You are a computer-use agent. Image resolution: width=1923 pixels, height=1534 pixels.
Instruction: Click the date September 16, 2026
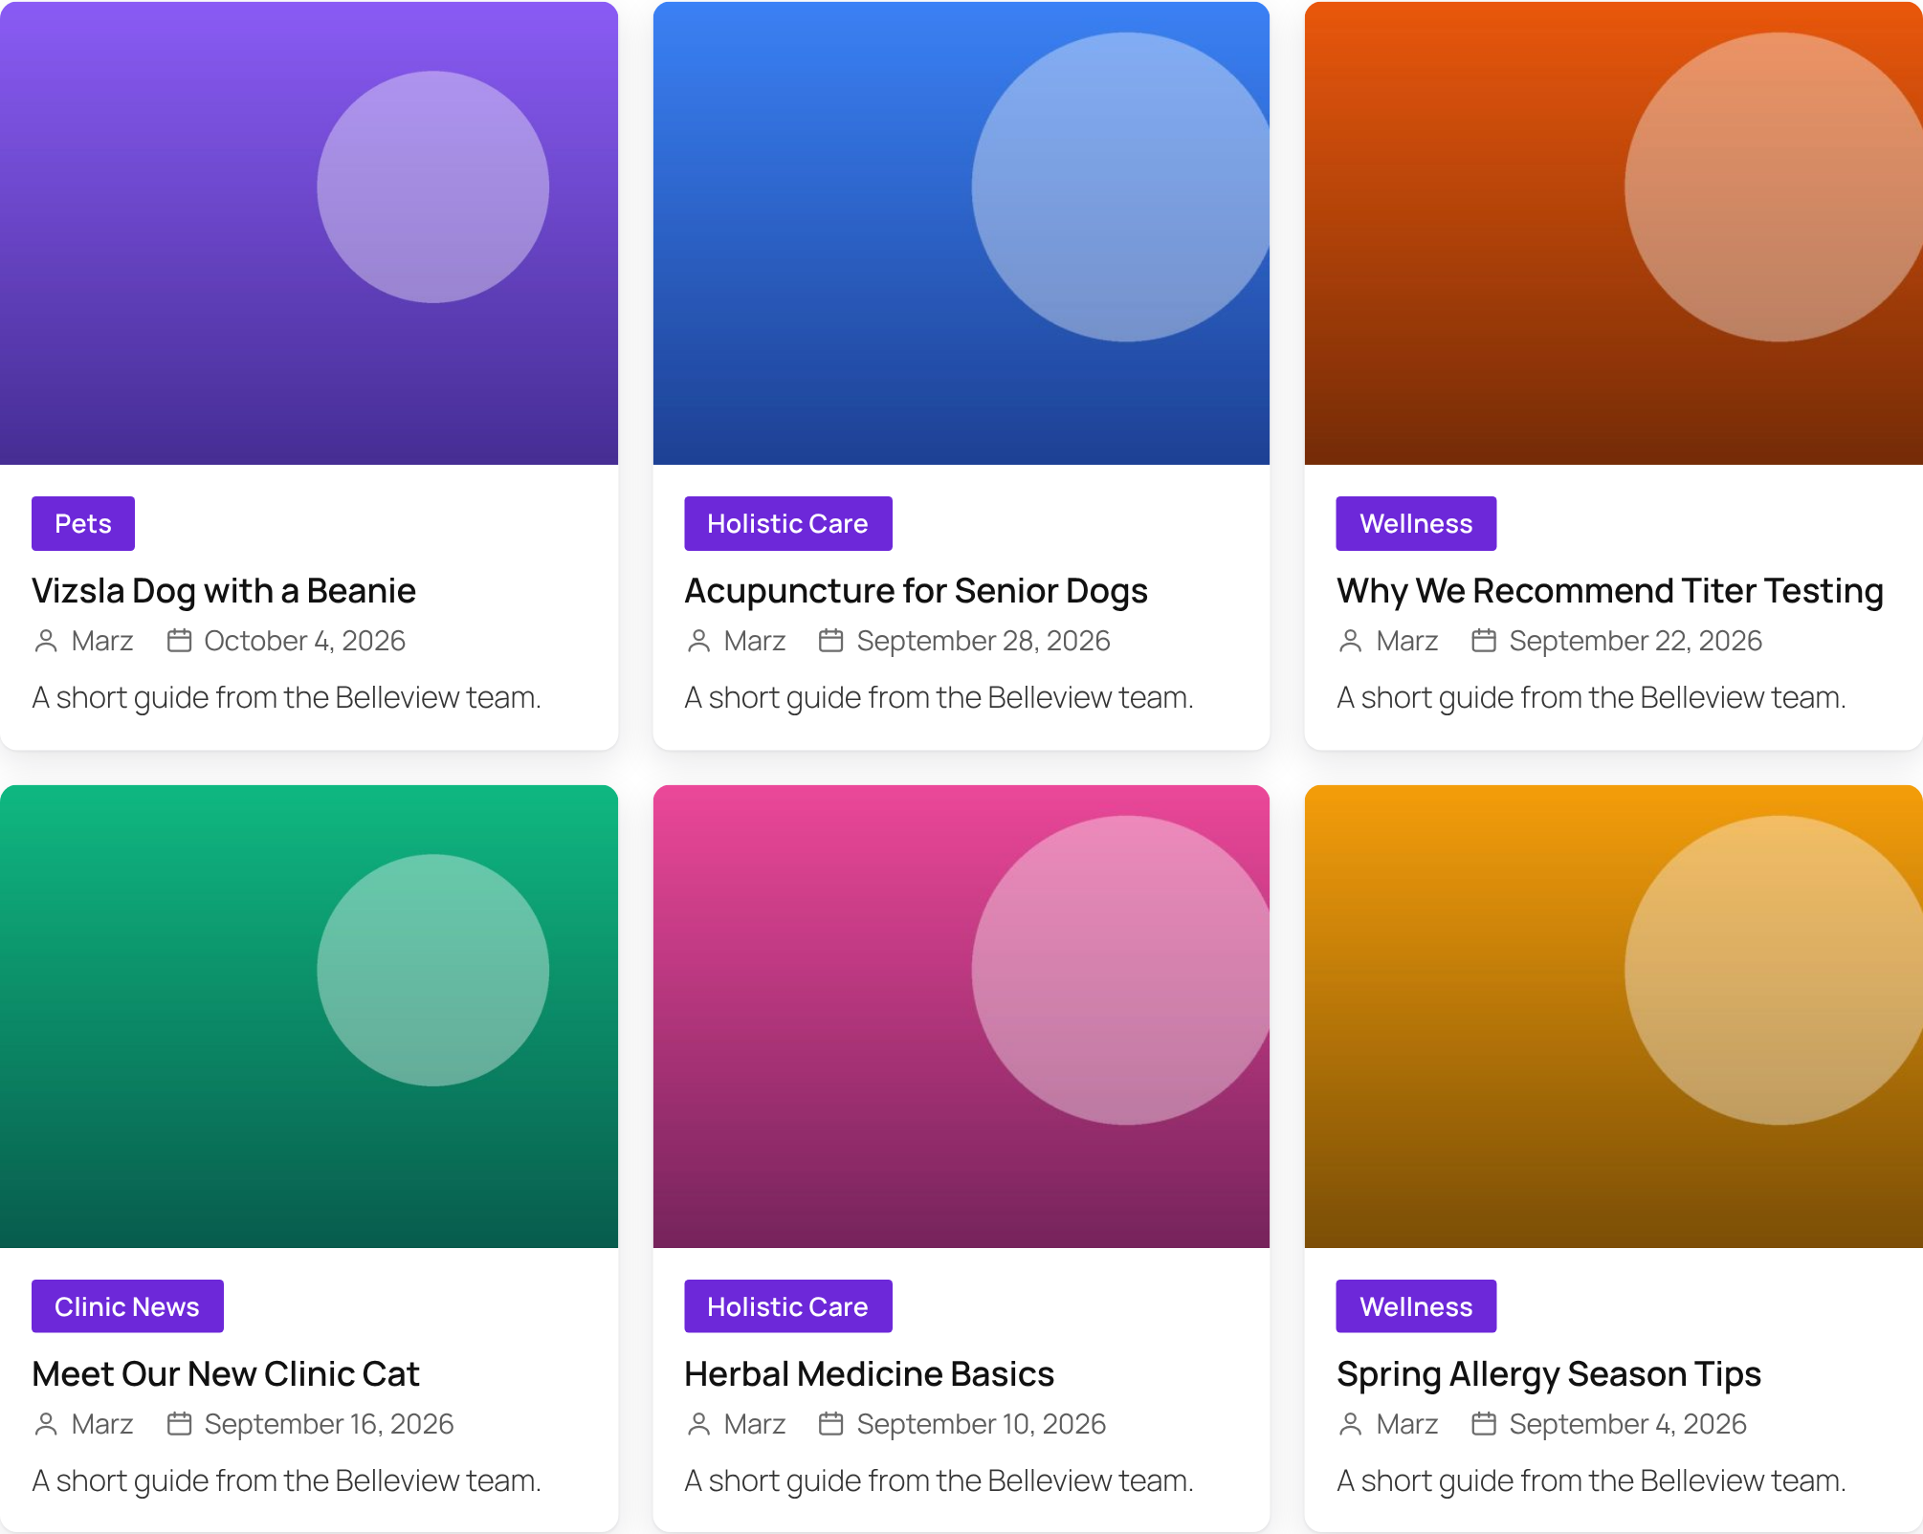click(x=329, y=1424)
